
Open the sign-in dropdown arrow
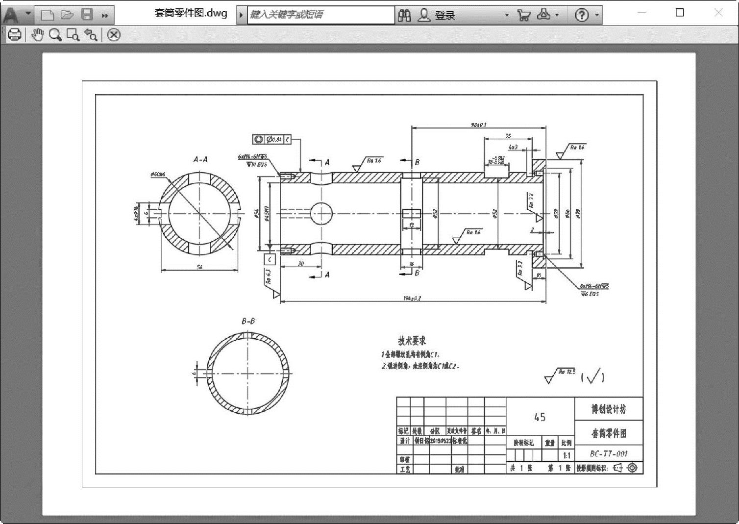click(507, 15)
